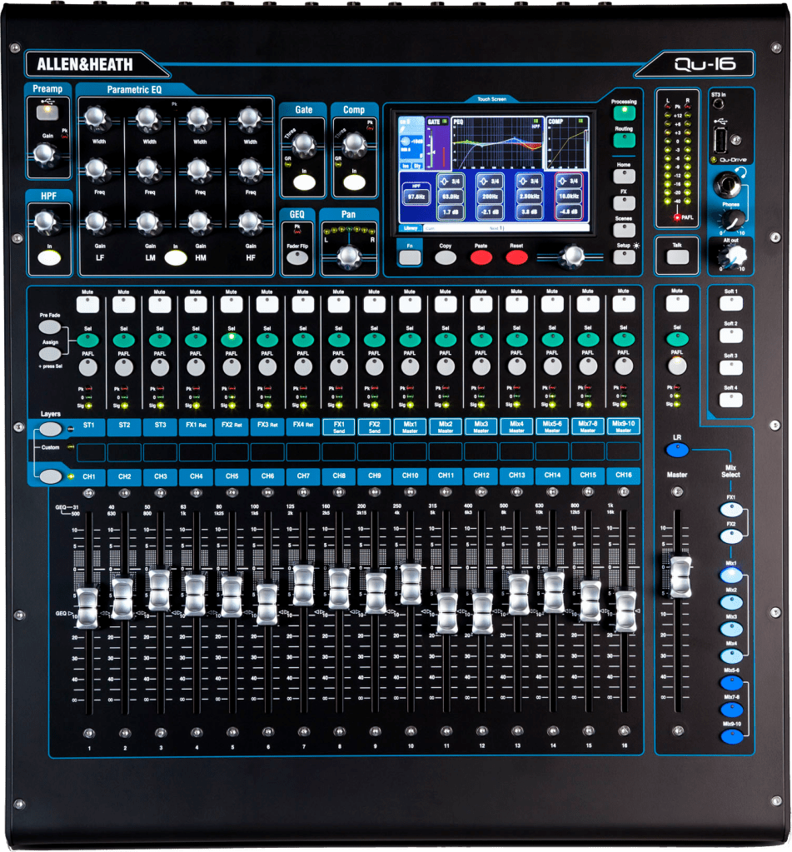Toggle the HPF In switch
The width and height of the screenshot is (792, 852).
[x=48, y=257]
